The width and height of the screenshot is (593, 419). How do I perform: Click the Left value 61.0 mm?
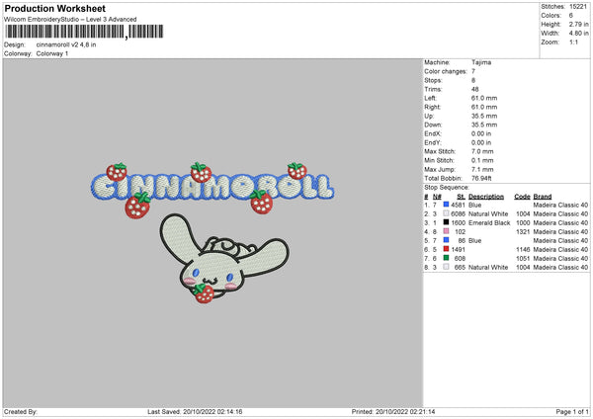484,98
